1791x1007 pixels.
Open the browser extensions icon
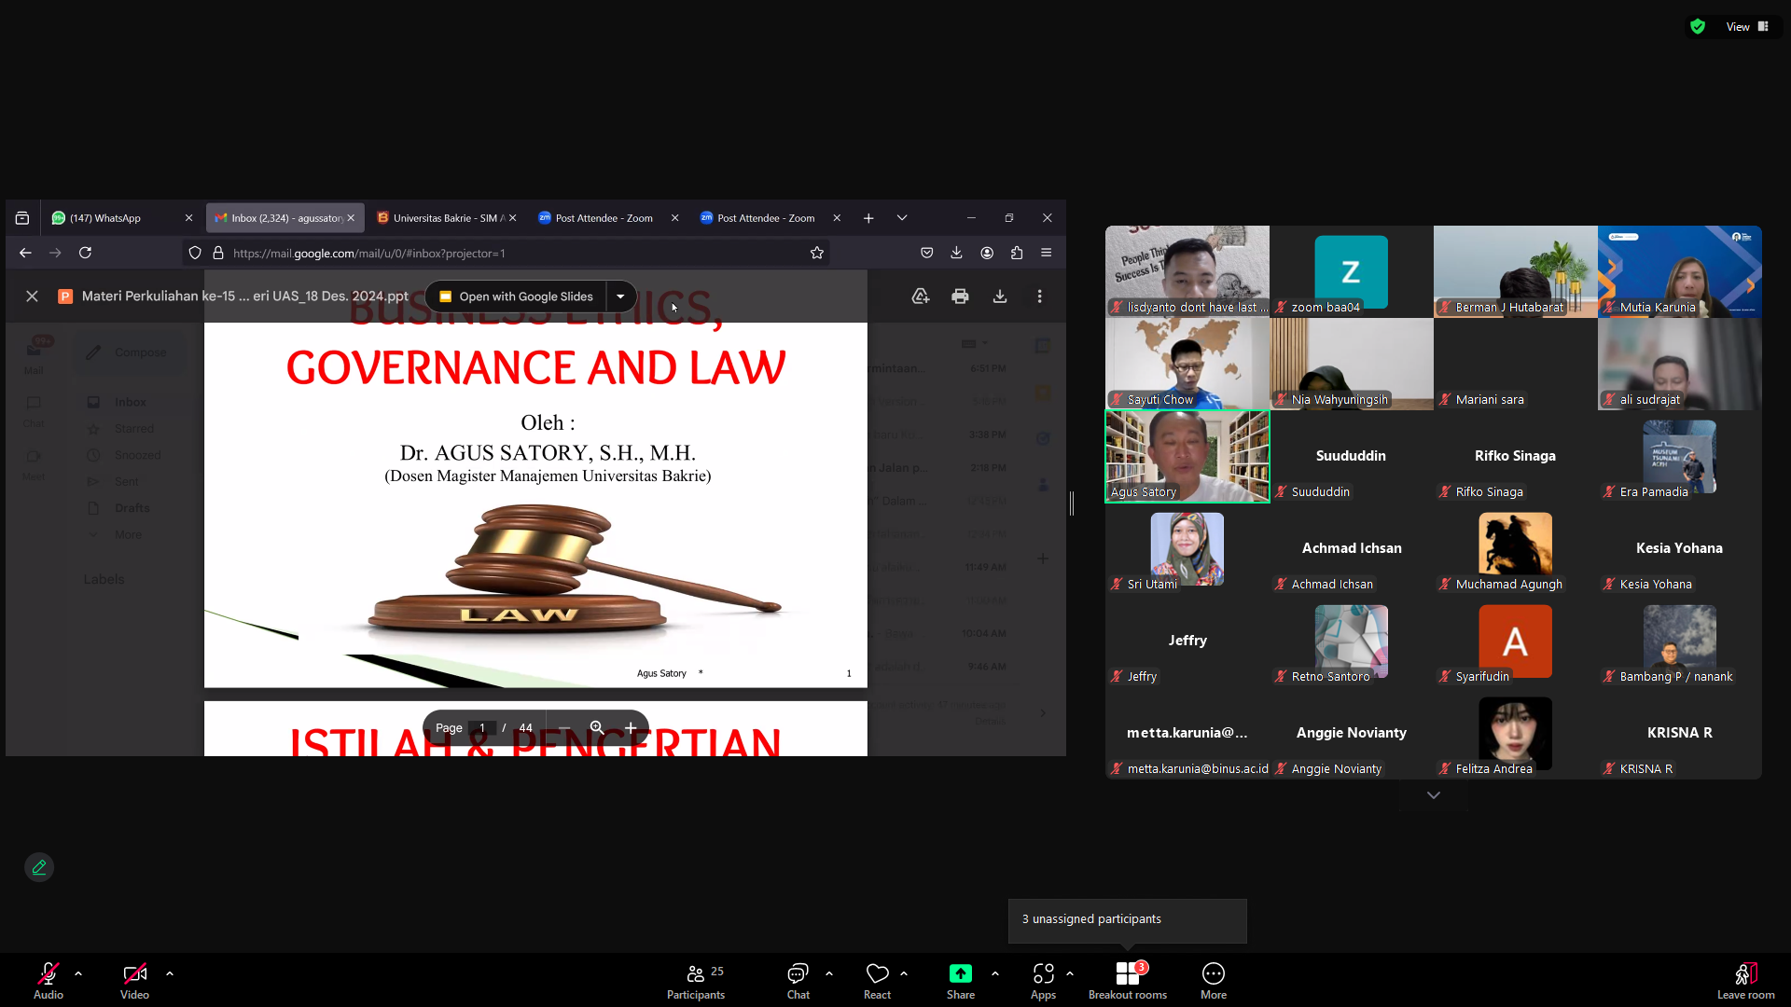(x=1017, y=253)
